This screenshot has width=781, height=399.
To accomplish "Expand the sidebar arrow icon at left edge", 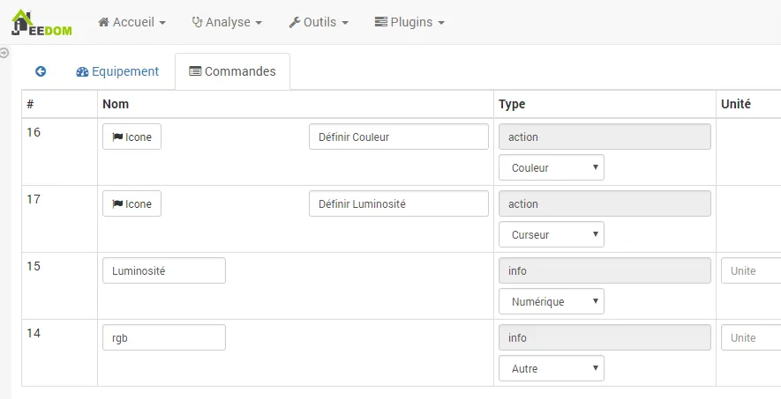I will point(4,52).
